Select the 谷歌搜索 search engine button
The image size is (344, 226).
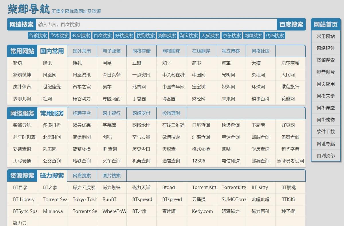coord(38,36)
